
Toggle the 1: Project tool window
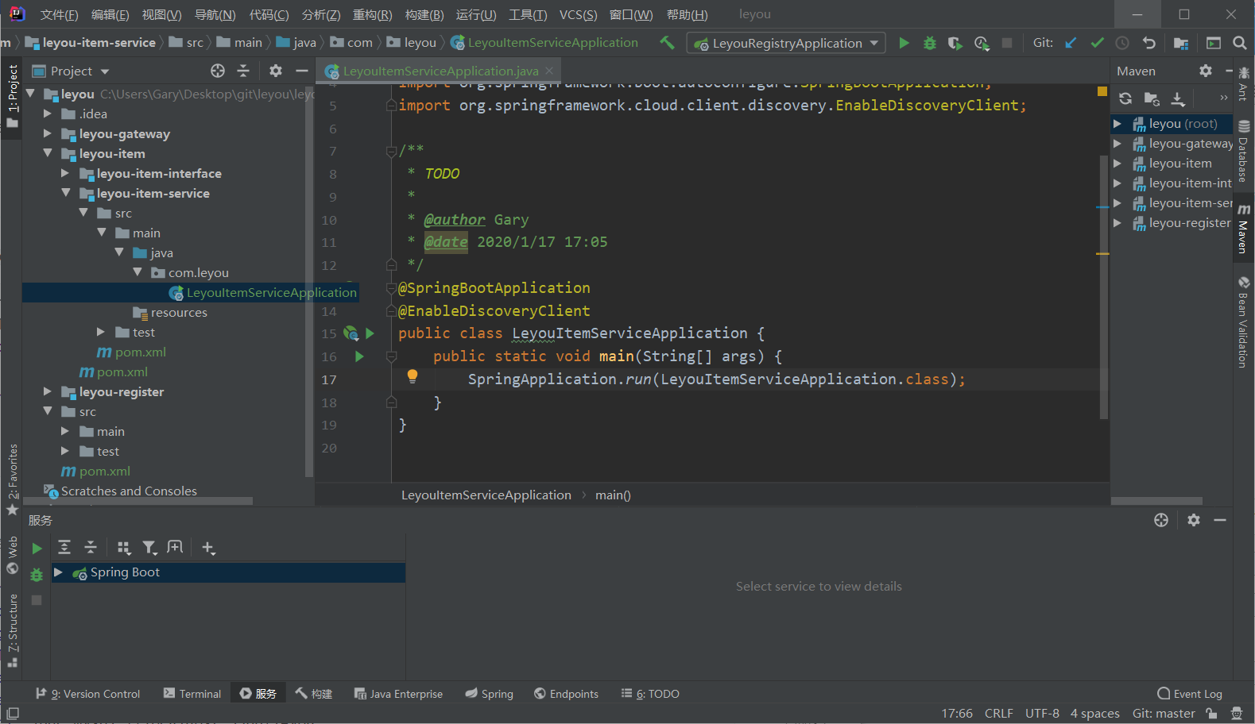(x=12, y=95)
